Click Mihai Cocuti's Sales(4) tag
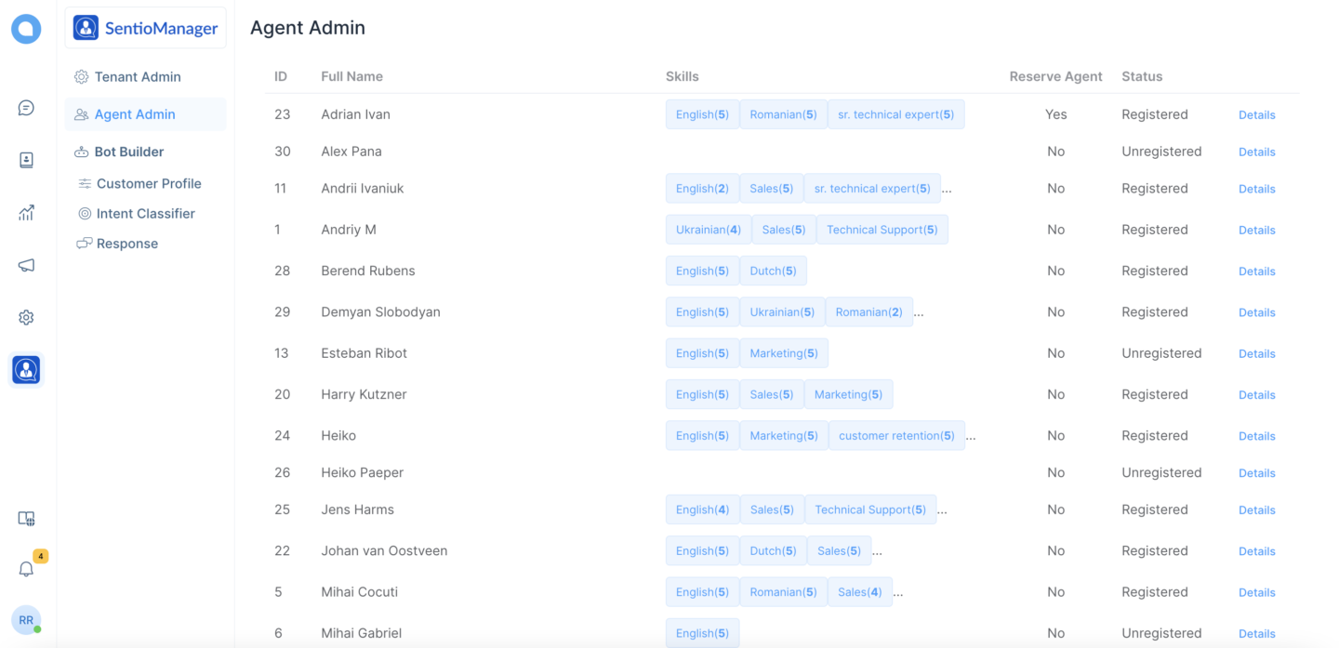 click(x=859, y=591)
